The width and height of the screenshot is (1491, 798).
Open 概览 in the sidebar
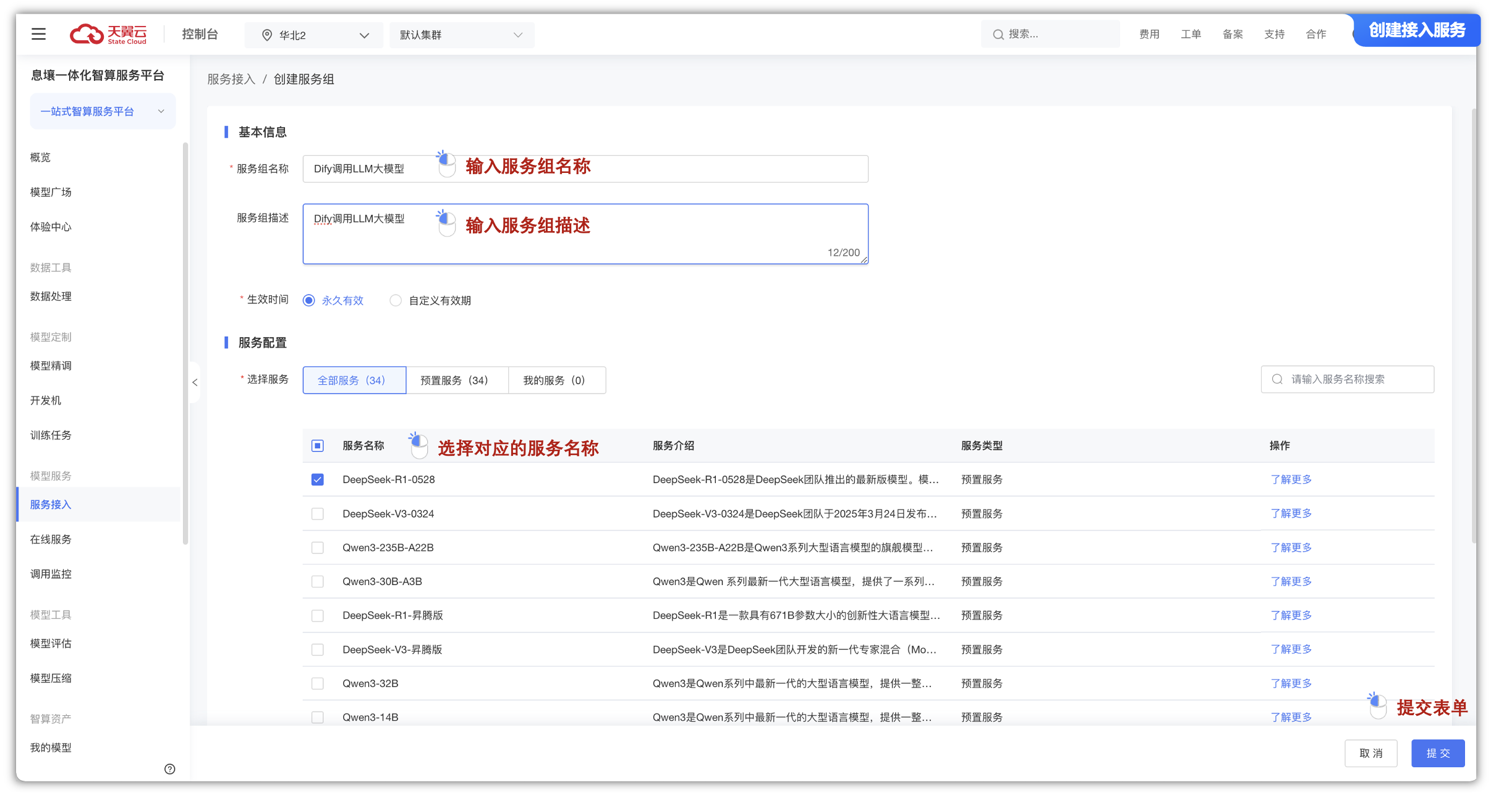[40, 157]
